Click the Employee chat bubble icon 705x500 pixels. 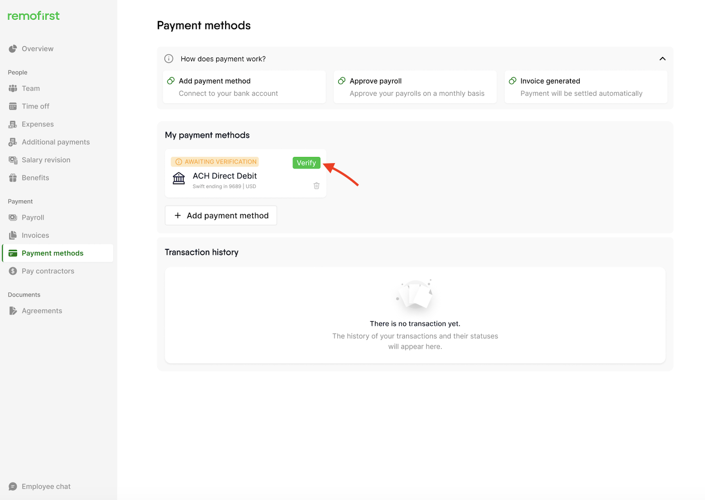pos(13,487)
